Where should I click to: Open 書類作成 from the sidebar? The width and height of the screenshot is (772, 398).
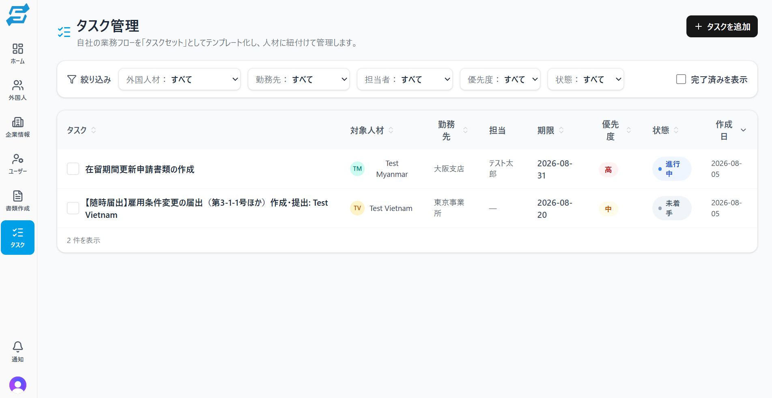click(18, 201)
